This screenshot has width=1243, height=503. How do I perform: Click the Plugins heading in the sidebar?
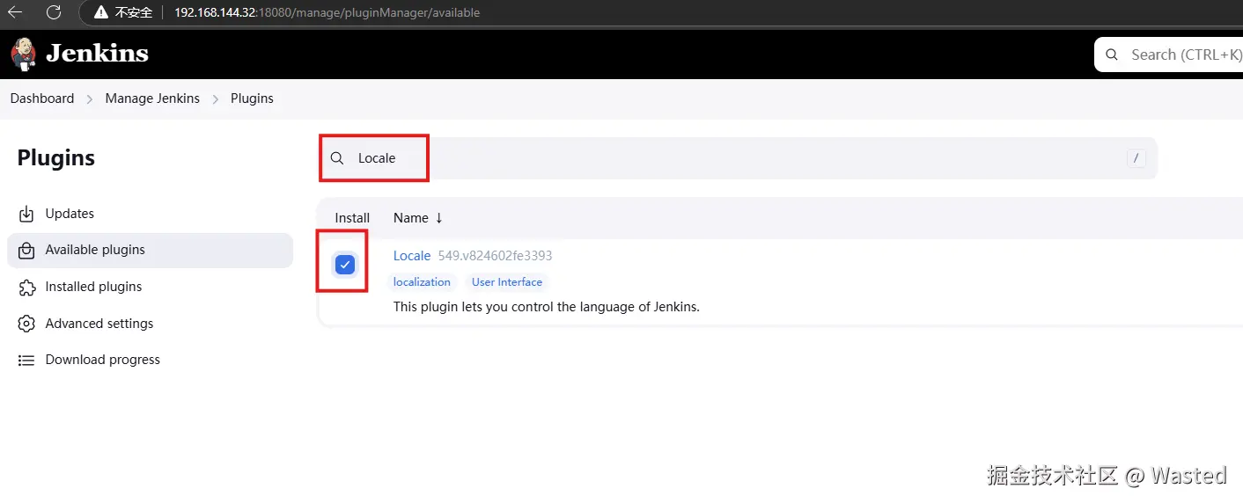point(56,158)
